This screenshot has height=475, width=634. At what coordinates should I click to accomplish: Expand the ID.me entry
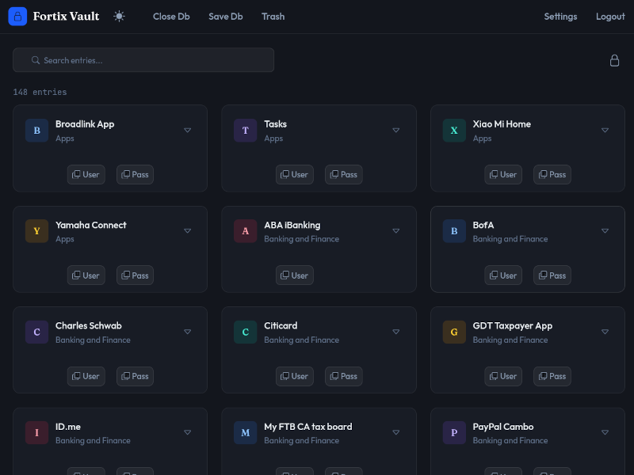187,432
